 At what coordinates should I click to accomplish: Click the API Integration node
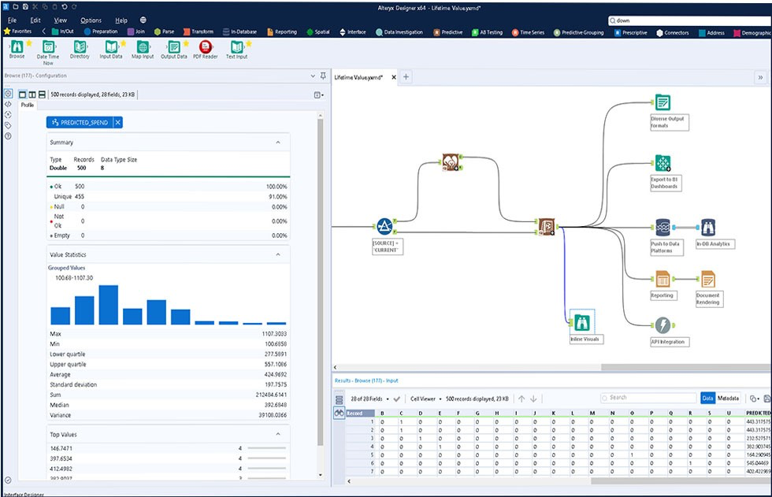(663, 325)
